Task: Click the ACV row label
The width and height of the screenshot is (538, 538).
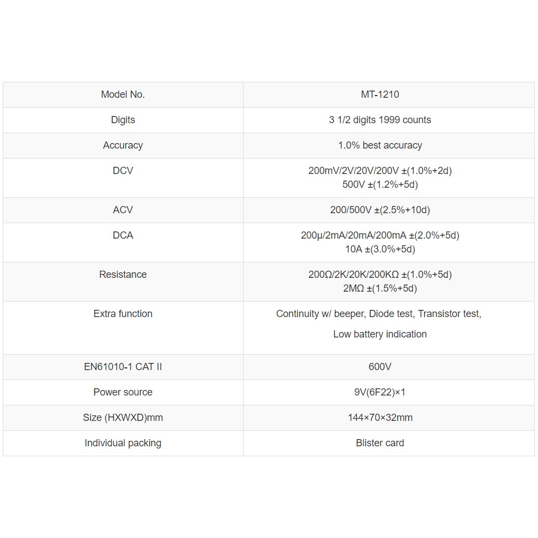Action: 123,210
